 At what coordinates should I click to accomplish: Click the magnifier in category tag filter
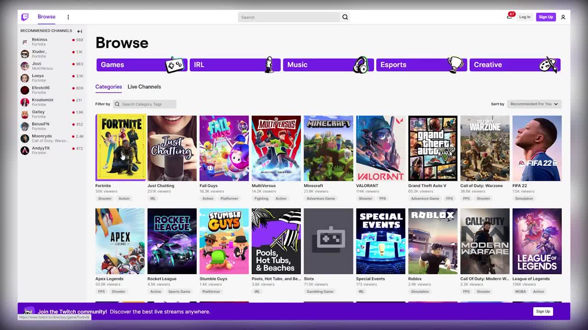coord(117,104)
